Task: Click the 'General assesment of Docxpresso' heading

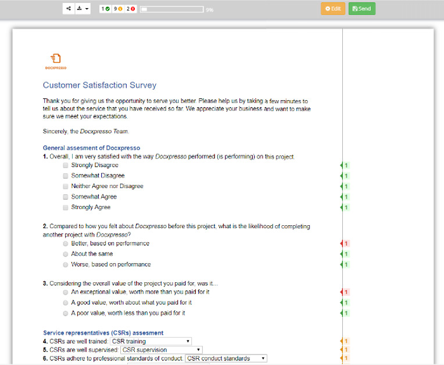Action: [x=91, y=148]
